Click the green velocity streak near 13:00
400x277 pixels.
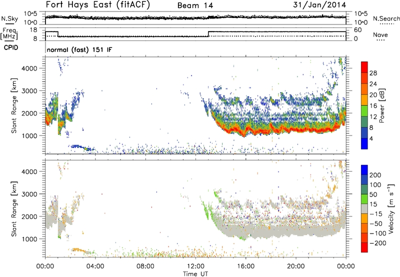[x=205, y=210]
